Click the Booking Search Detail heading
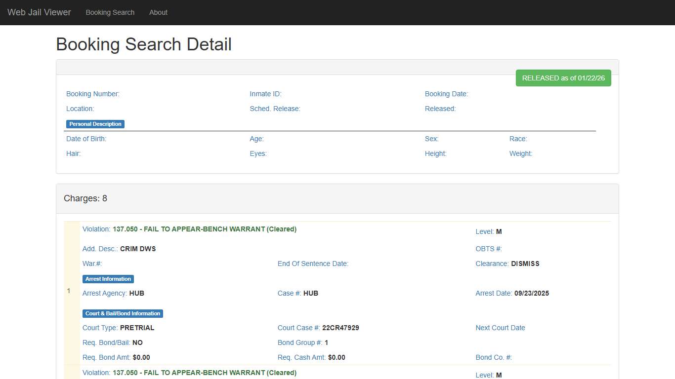 (144, 44)
